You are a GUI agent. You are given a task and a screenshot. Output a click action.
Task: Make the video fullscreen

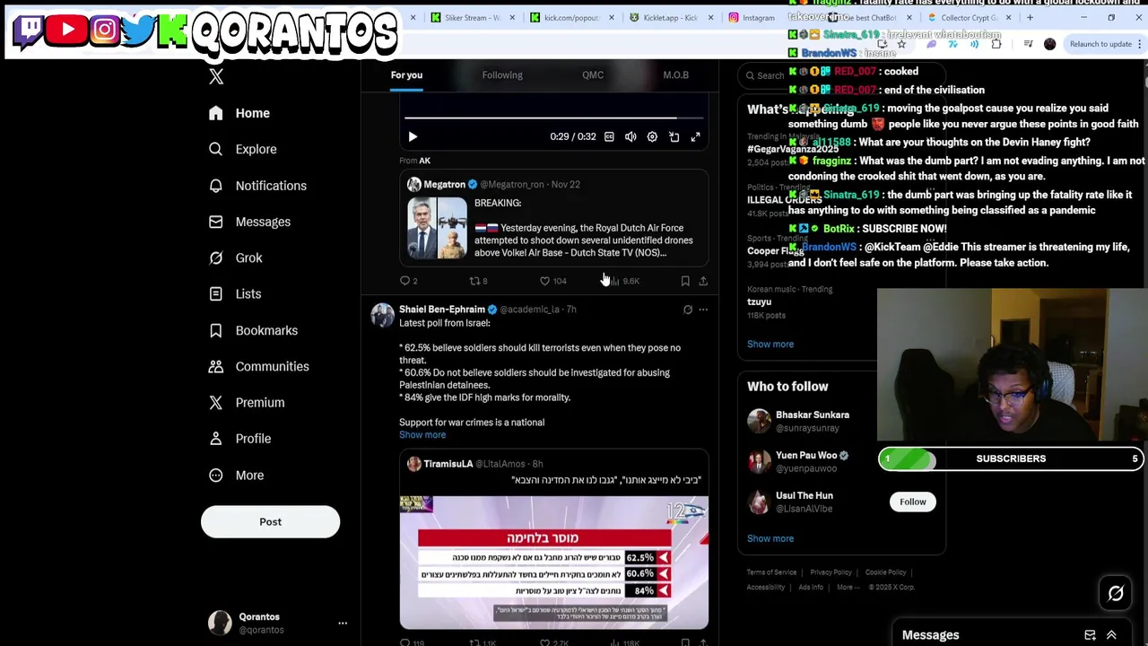coord(695,136)
